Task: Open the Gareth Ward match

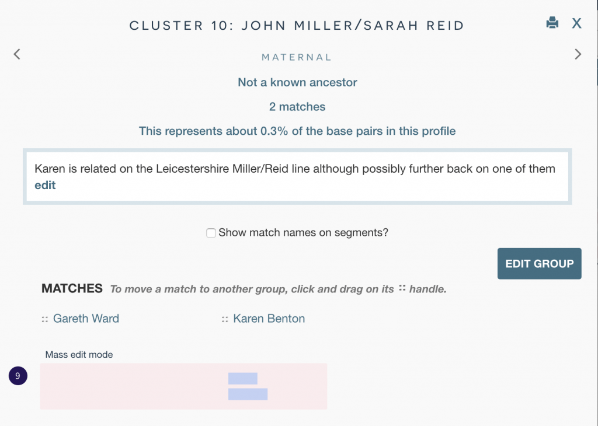Action: pos(86,319)
